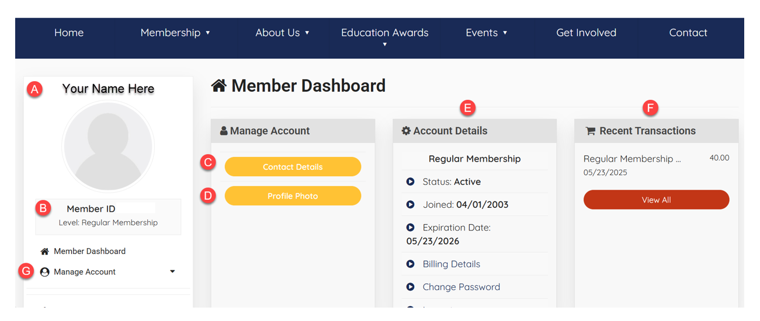This screenshot has height=321, width=760.
Task: Click the gear icon next to Account Details
Action: (x=406, y=131)
